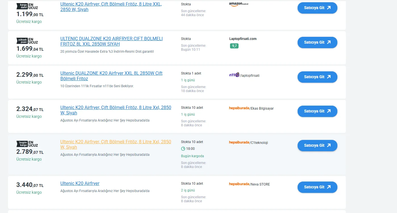Click 'Ücretsiz kargo' under the 2.299,00 TL price
Viewport: 397px width, 213px height.
click(x=29, y=82)
